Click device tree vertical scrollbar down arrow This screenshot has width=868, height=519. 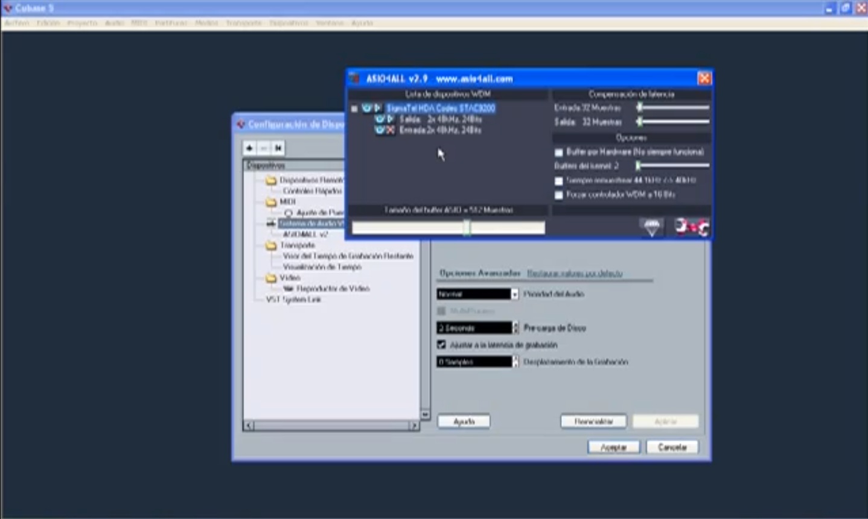tap(425, 415)
